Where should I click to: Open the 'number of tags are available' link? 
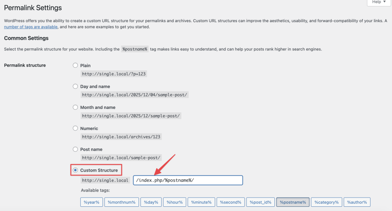click(x=31, y=27)
